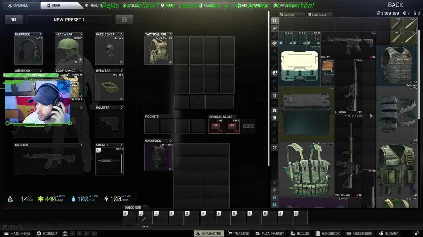This screenshot has width=423, height=237.
Task: Select the OTV body armor in stash
Action: pos(397,66)
